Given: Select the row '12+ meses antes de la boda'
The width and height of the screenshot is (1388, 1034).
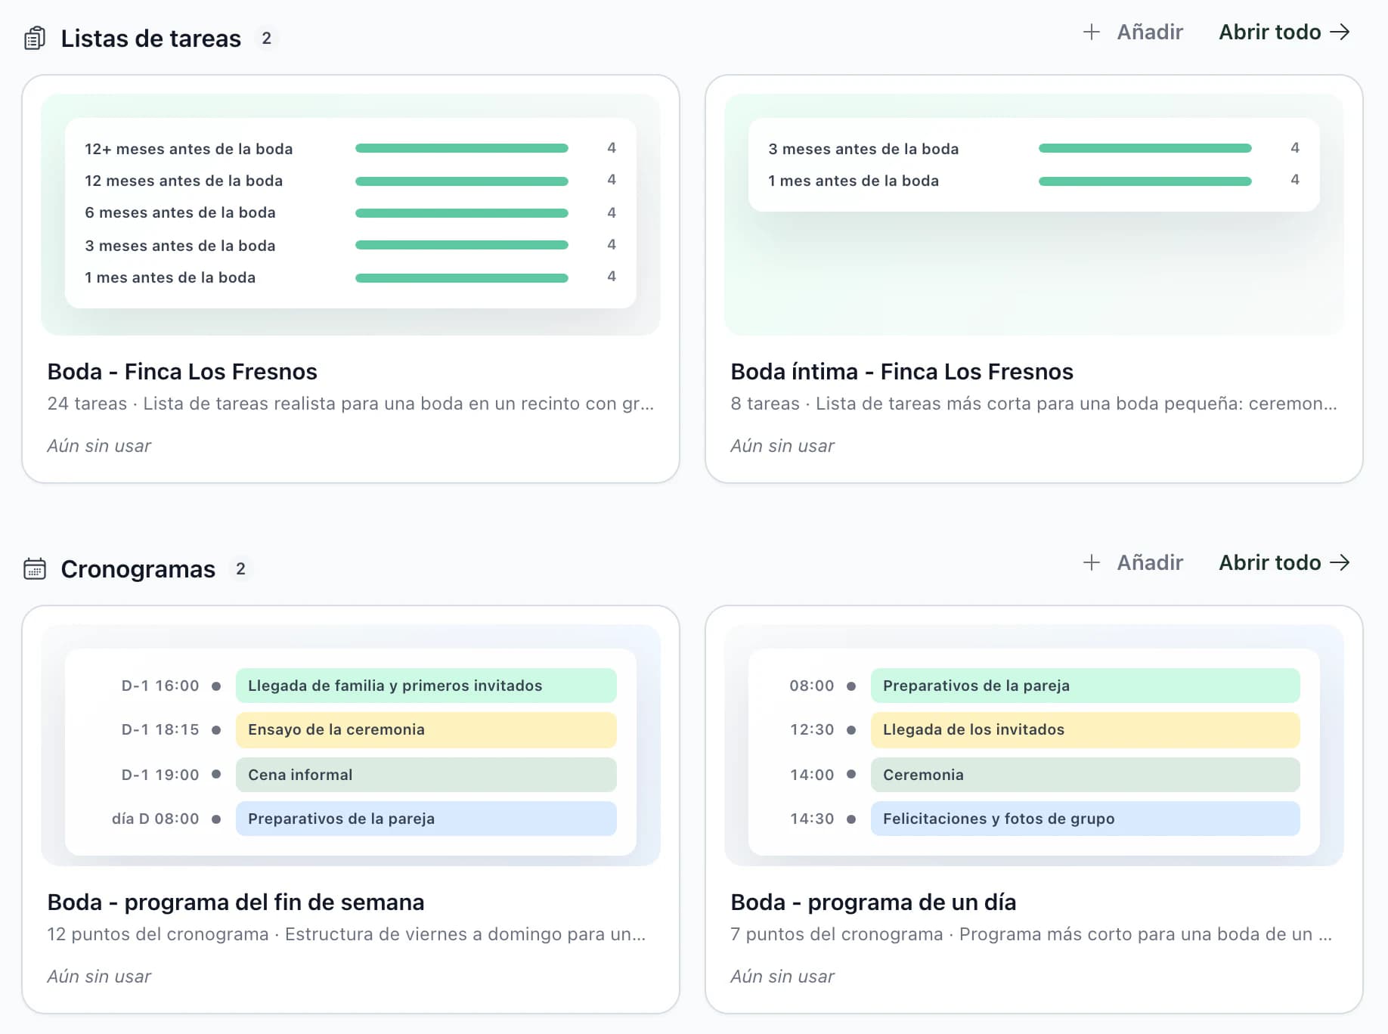Looking at the screenshot, I should pos(350,148).
